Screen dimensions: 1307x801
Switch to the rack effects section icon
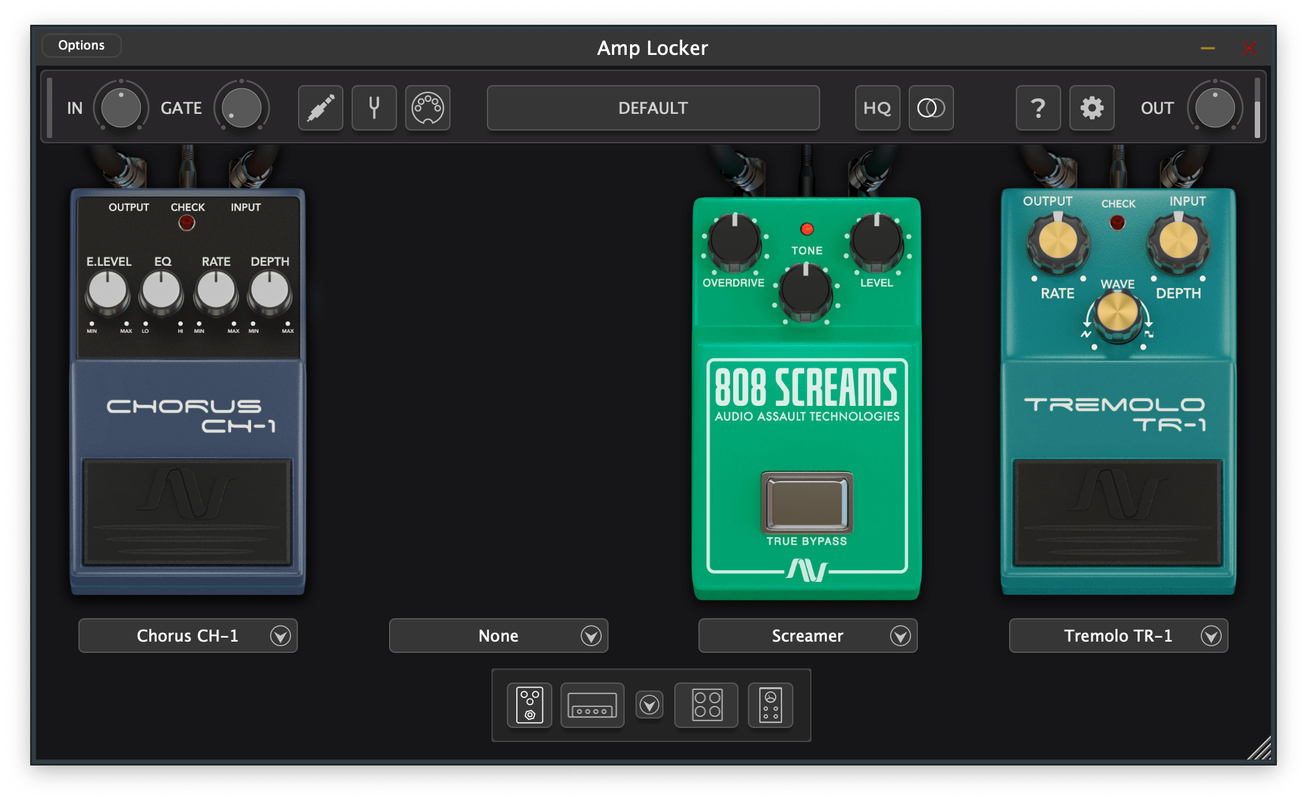pyautogui.click(x=770, y=705)
